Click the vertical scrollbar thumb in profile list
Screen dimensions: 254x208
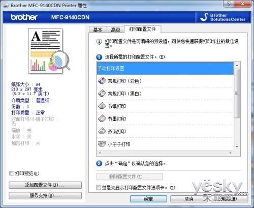coord(237,93)
